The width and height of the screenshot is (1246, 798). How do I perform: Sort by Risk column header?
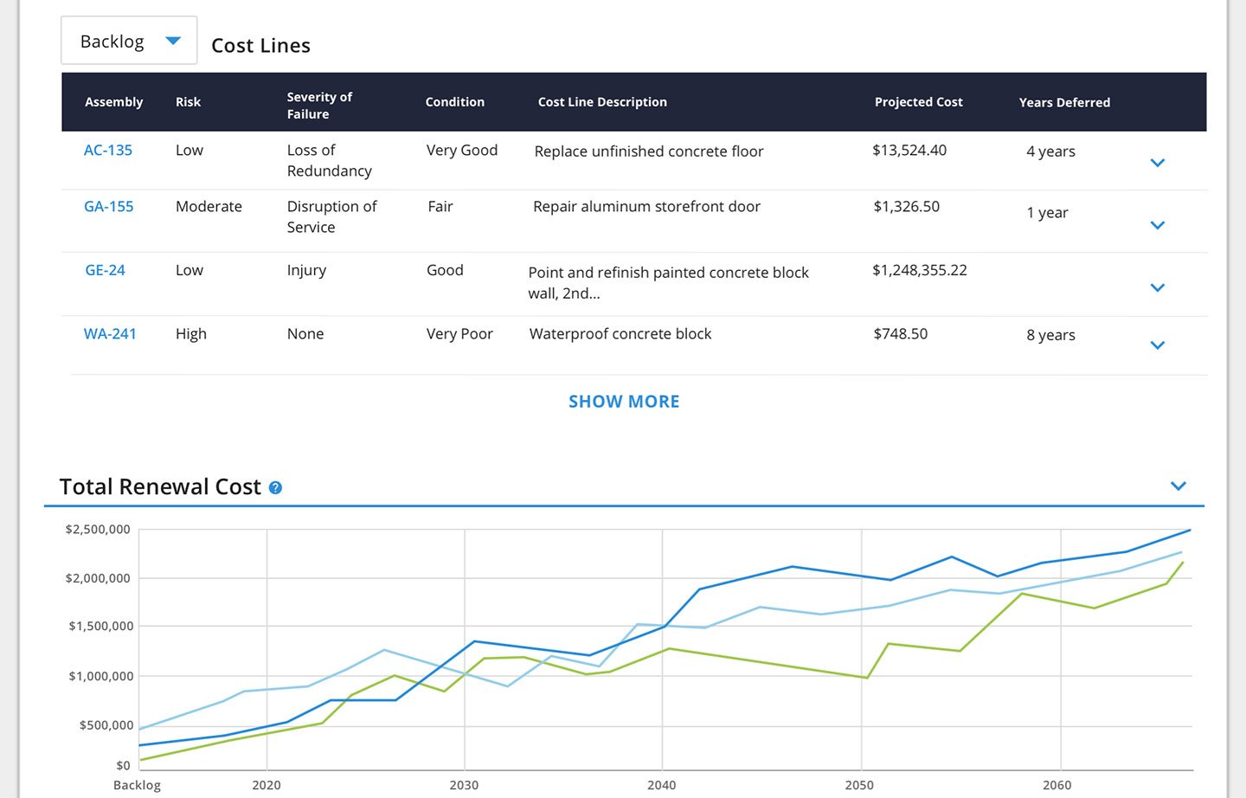(188, 102)
